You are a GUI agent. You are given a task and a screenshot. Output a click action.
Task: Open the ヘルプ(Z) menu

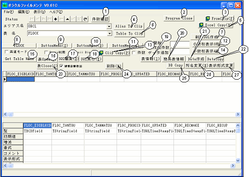coord(56,12)
